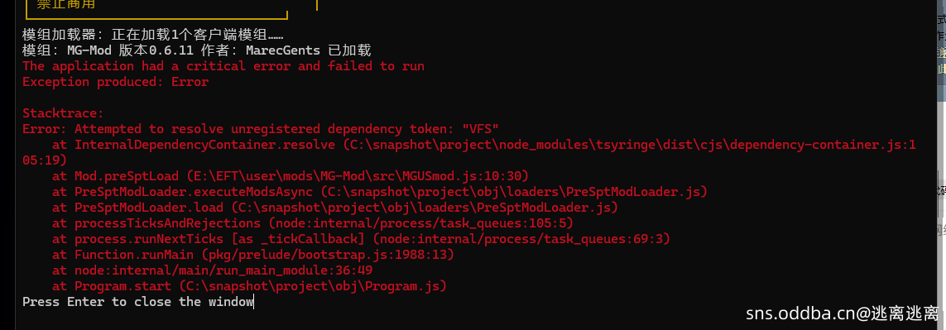The width and height of the screenshot is (946, 330).
Task: Click the "Press Enter to close the window" prompt
Action: [137, 302]
